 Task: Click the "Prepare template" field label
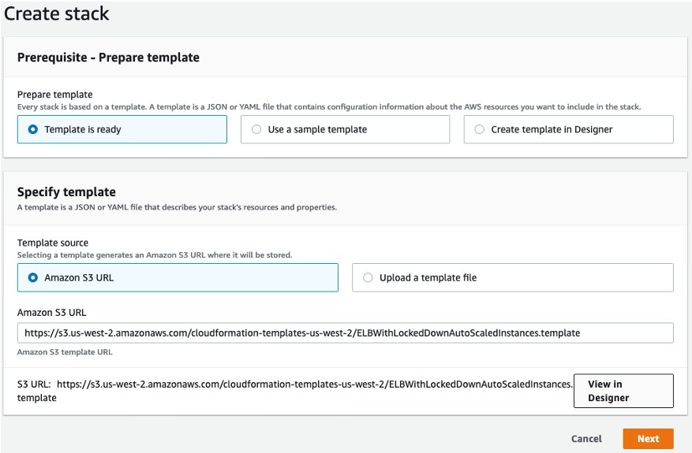[x=54, y=95]
